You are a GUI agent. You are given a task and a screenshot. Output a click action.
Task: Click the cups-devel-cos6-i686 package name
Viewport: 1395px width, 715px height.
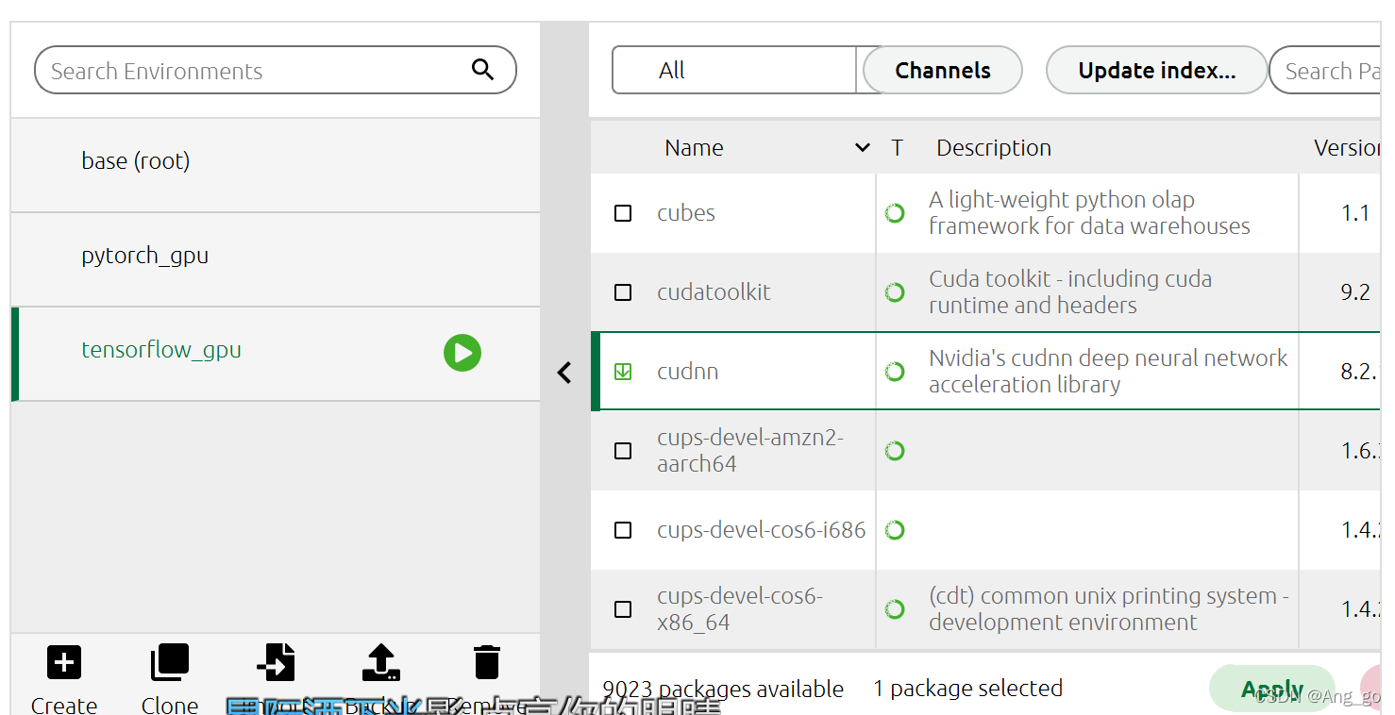coord(762,530)
